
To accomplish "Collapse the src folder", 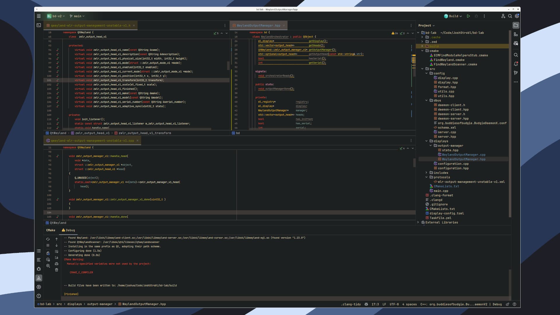I will pyautogui.click(x=422, y=69).
